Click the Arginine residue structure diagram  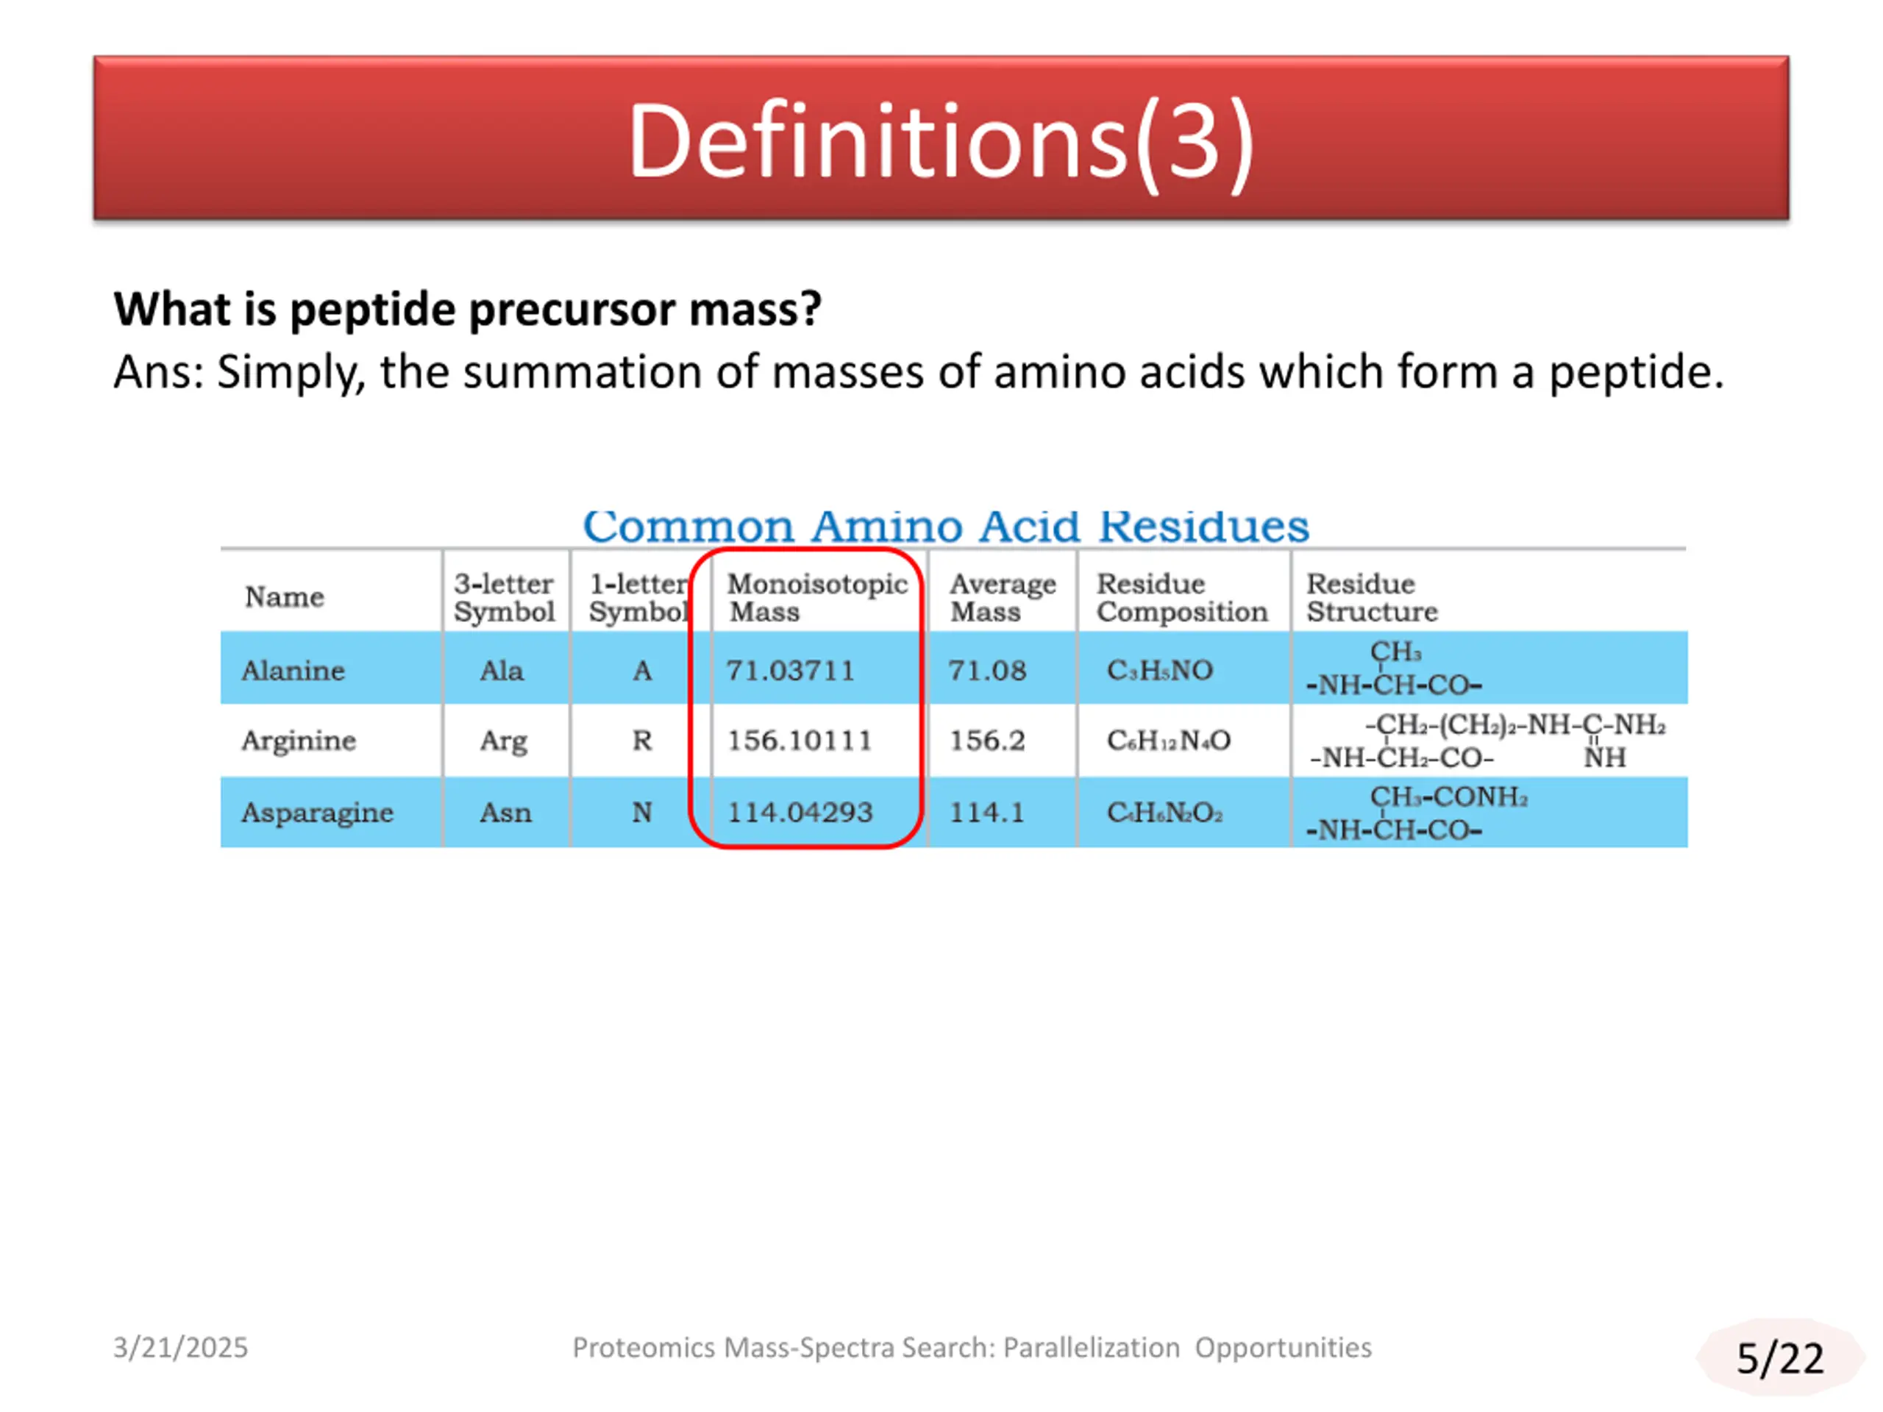(x=1487, y=741)
